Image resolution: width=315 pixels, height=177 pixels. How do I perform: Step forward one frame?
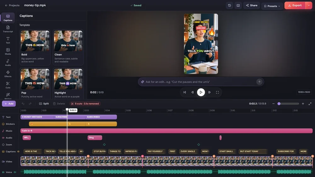click(x=209, y=92)
